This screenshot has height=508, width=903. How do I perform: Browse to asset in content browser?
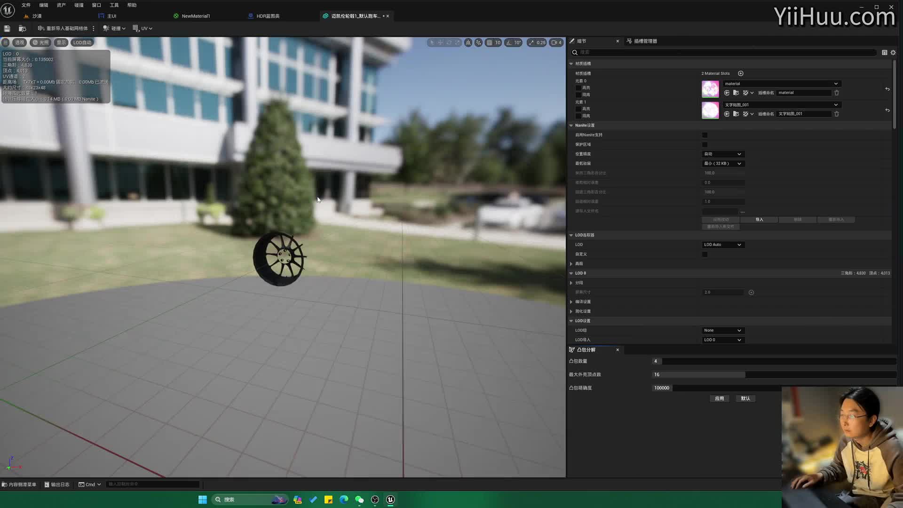[x=22, y=29]
